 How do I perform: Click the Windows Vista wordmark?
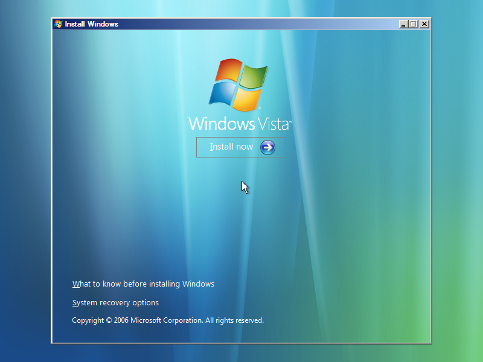(238, 124)
